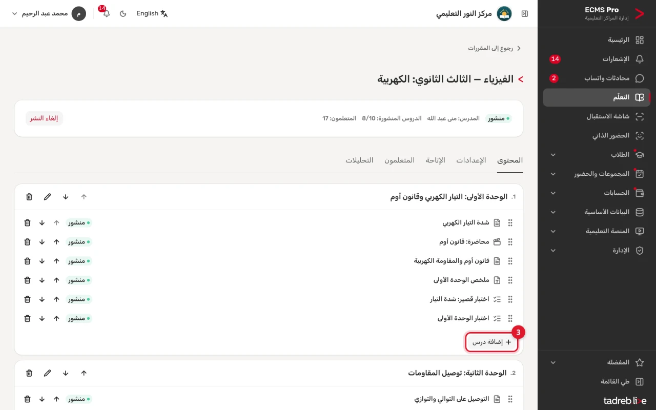Edit unit الوحدة الأولى with pencil icon
Screen dimensions: 656x410
tap(48, 197)
